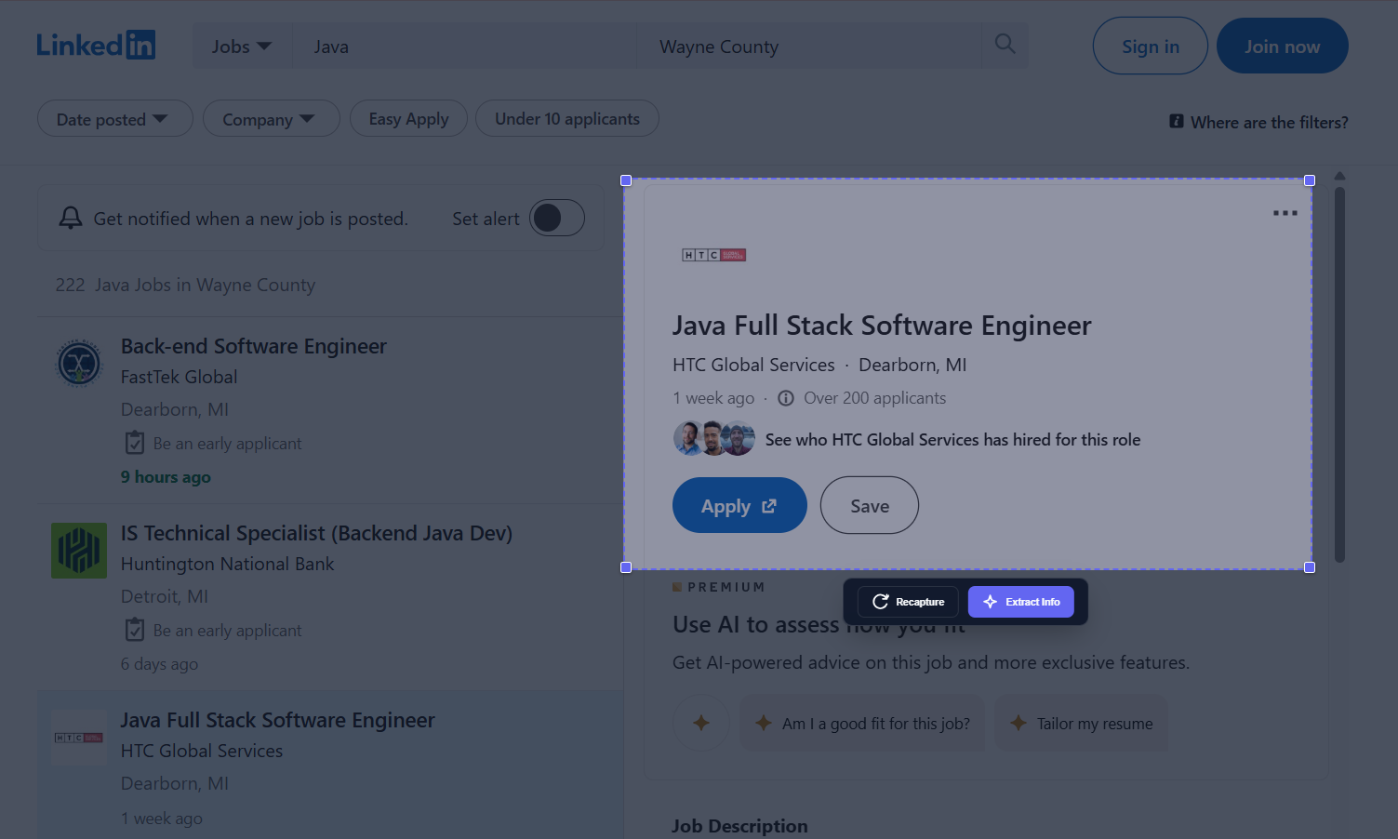The width and height of the screenshot is (1398, 839).
Task: Toggle the Under 10 applicants filter
Action: (x=567, y=119)
